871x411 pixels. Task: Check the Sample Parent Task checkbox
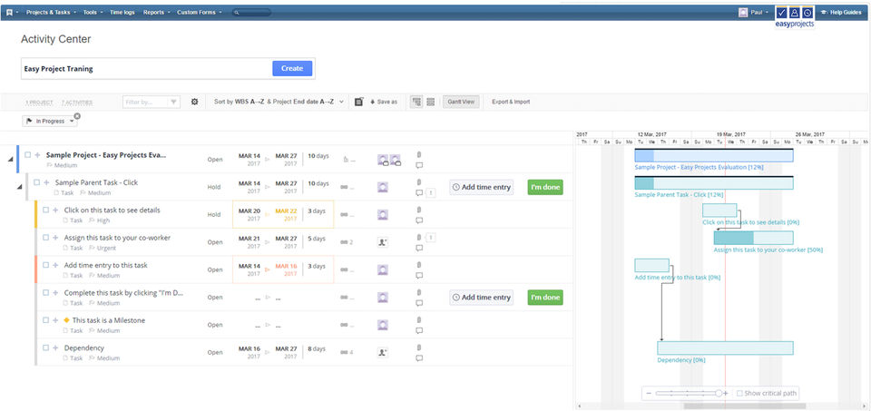coord(36,182)
